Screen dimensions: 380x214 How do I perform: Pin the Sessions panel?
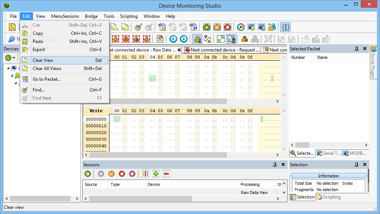[x=275, y=165]
